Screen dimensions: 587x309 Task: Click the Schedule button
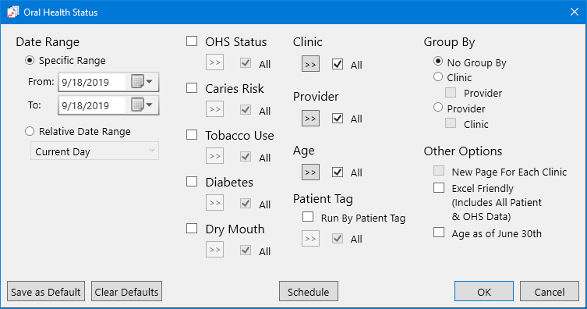pyautogui.click(x=309, y=291)
